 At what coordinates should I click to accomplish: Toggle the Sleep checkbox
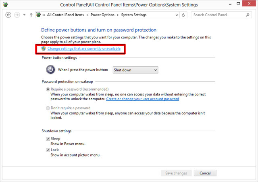48,139
